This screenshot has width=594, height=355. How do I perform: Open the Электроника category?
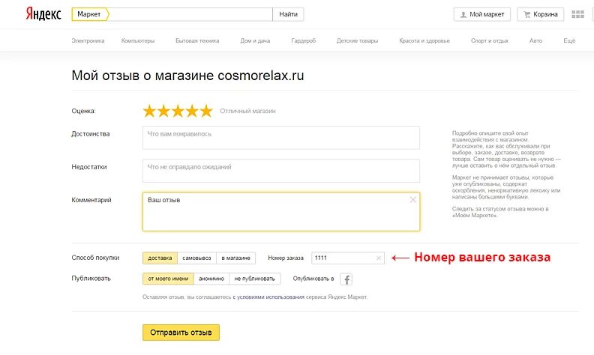[88, 40]
